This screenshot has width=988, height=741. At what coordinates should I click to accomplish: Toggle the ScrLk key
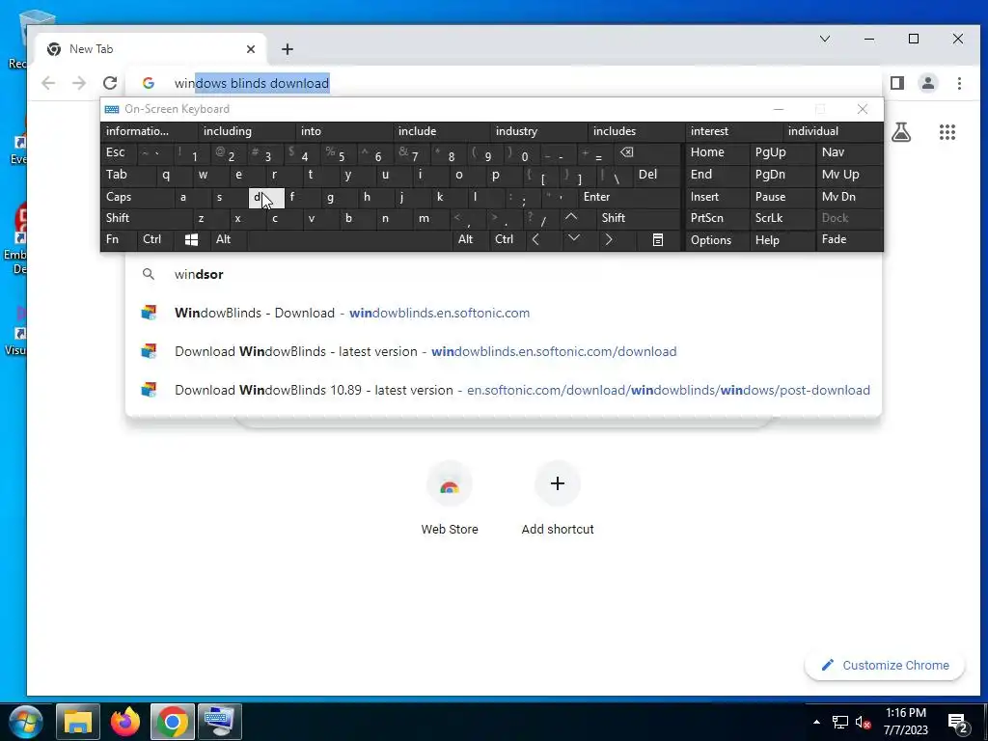[782, 218]
